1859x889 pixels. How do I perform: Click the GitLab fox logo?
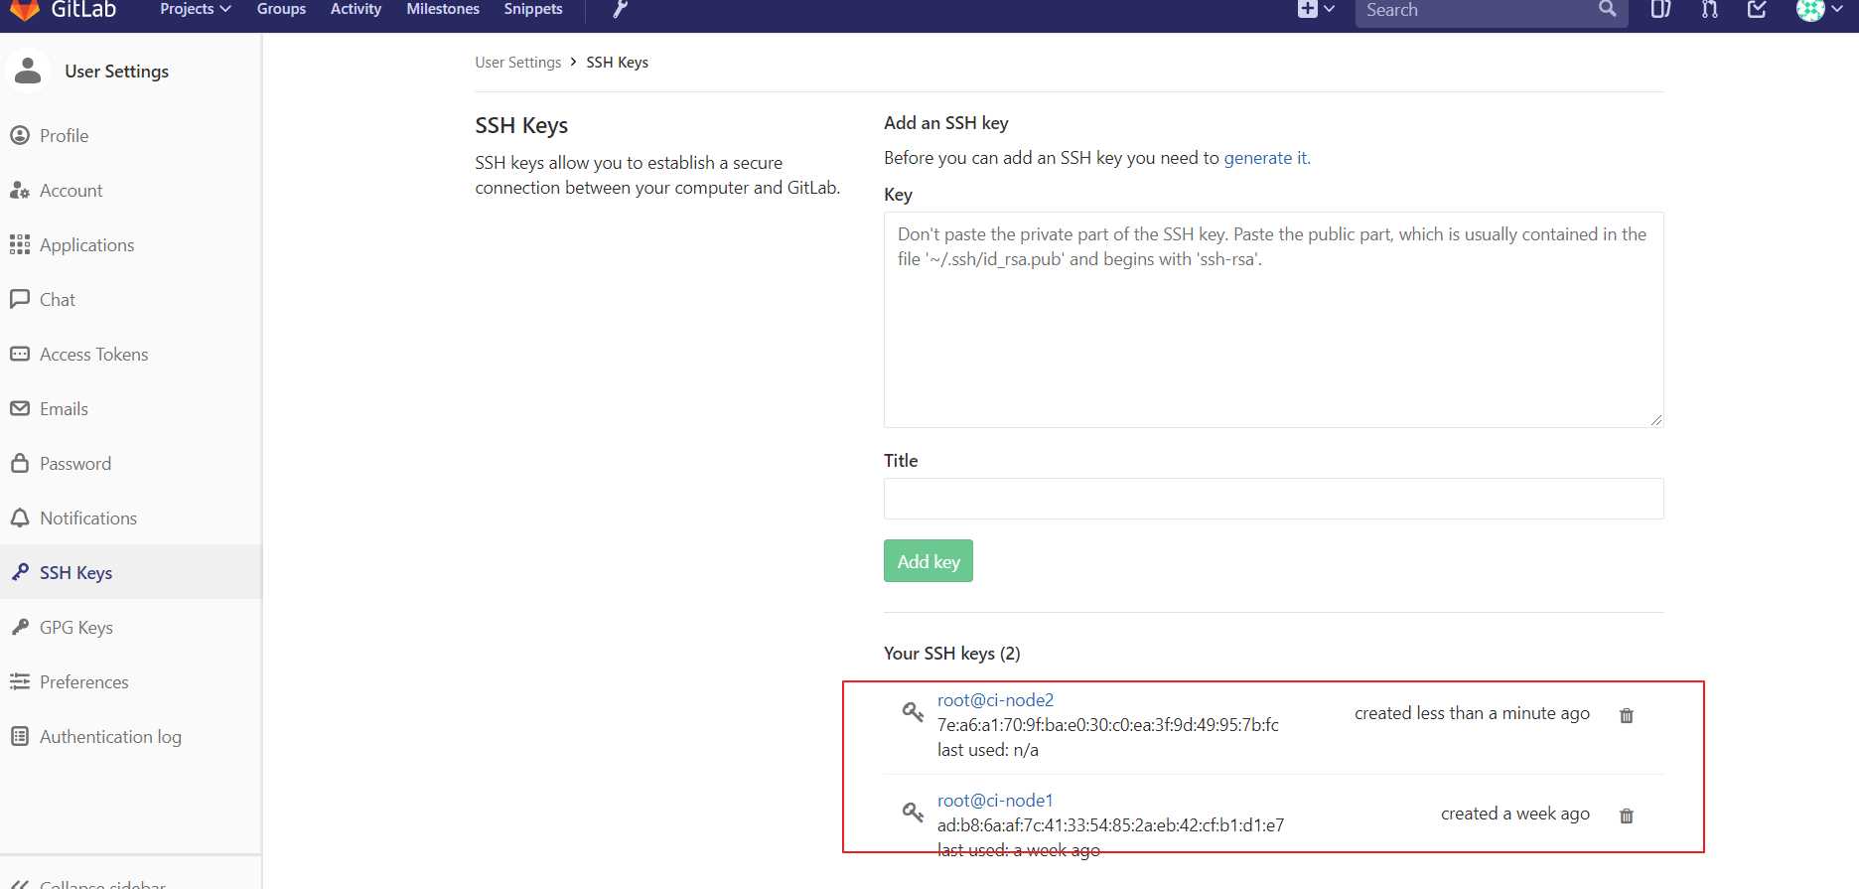pyautogui.click(x=24, y=10)
